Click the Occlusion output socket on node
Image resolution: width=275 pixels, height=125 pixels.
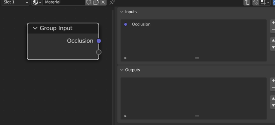(x=99, y=41)
